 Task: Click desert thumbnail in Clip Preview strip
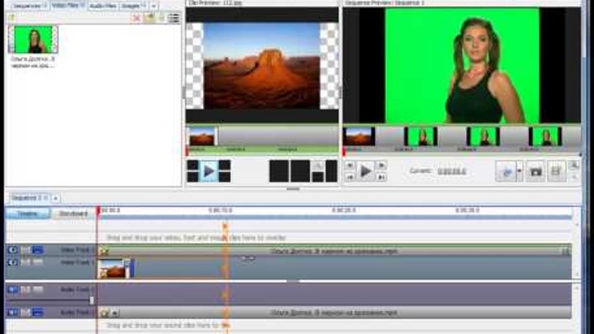tap(202, 137)
